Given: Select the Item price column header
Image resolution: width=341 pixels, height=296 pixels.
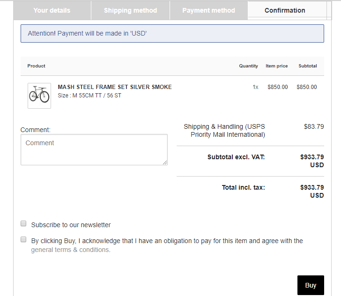Looking at the screenshot, I should point(277,66).
